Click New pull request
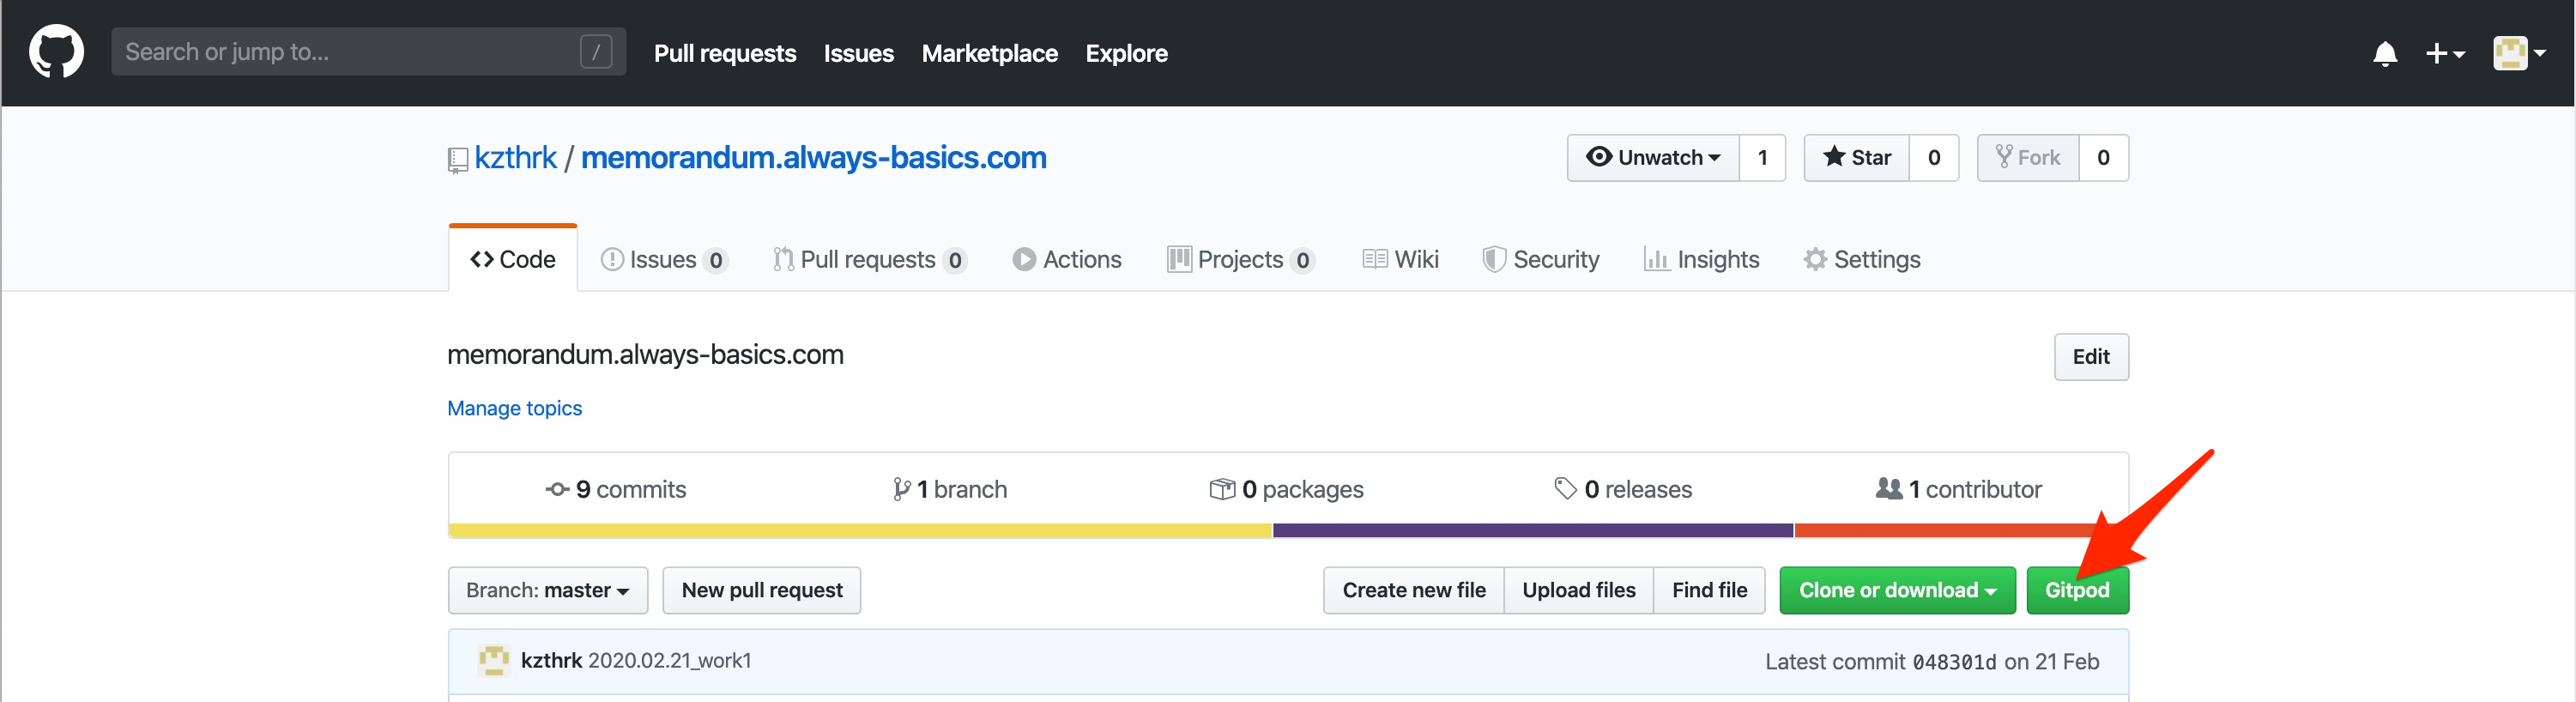2576x702 pixels. pos(761,590)
